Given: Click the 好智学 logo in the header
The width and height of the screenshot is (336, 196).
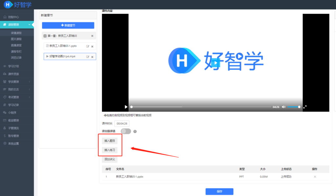Looking at the screenshot, I should click(18, 5).
